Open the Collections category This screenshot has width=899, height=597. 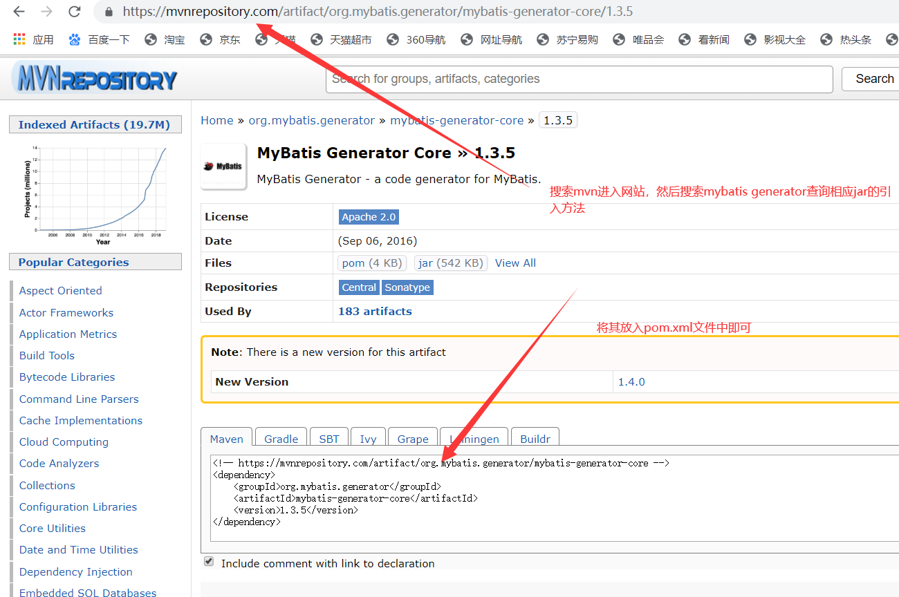pos(47,486)
